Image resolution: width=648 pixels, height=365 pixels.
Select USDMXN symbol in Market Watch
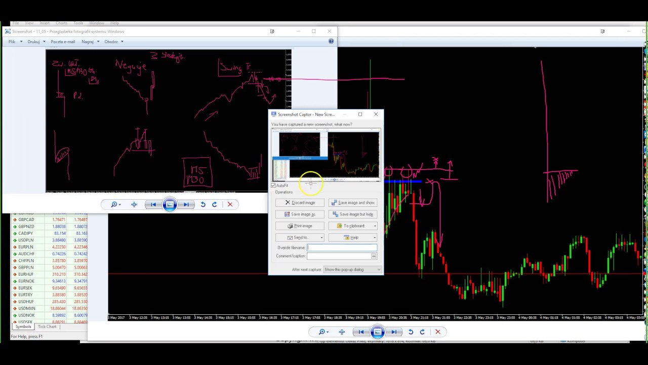click(50, 309)
